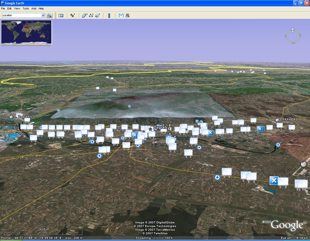Click the Print icon in toolbar
The width and height of the screenshot is (310, 241).
point(127,15)
